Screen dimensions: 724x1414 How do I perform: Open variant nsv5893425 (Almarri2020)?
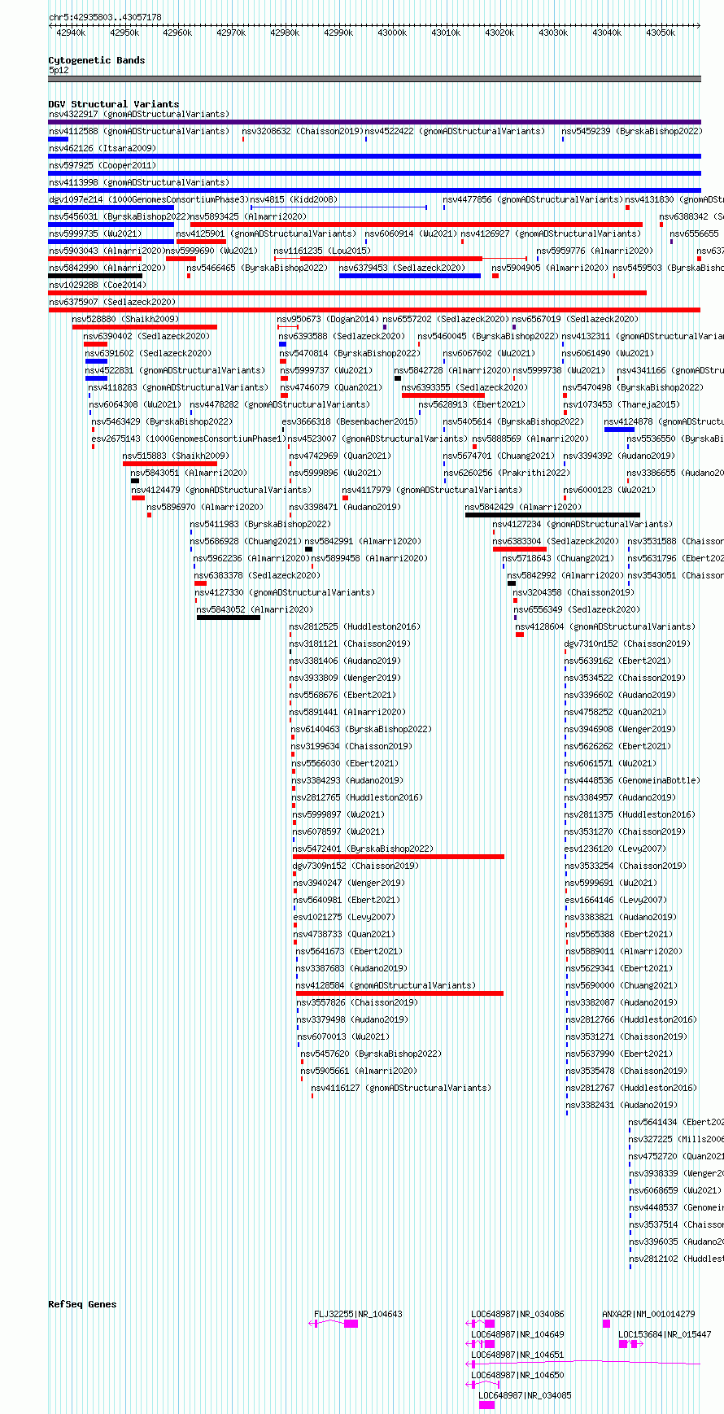248,216
